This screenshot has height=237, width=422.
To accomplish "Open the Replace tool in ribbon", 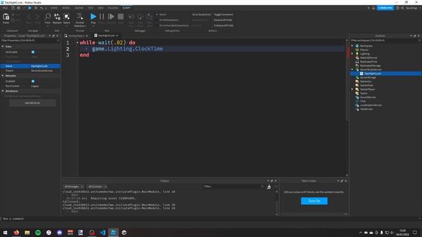I will coord(57,18).
